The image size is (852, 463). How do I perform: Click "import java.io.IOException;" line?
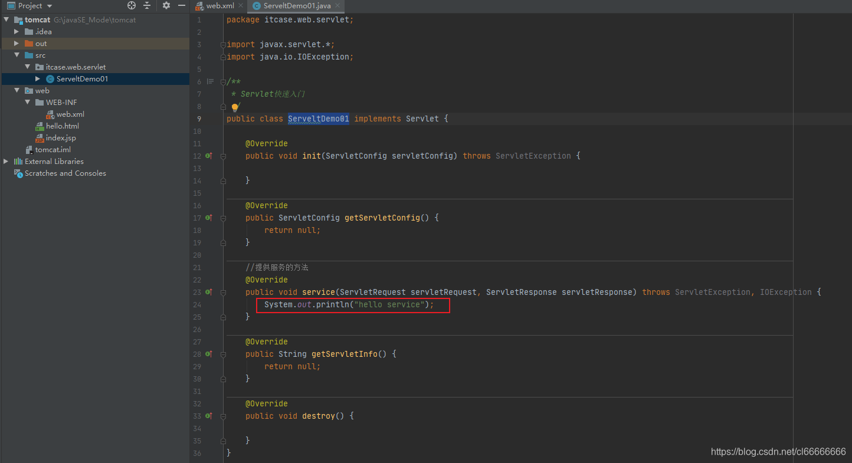point(290,57)
